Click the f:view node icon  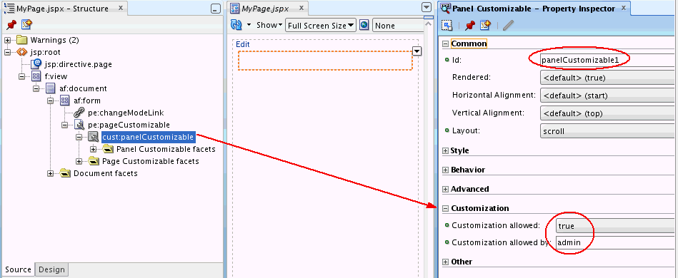click(36, 76)
